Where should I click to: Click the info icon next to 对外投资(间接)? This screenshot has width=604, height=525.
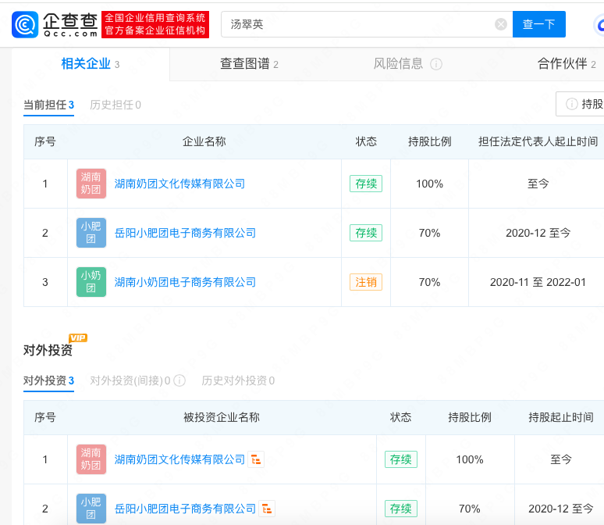point(179,380)
